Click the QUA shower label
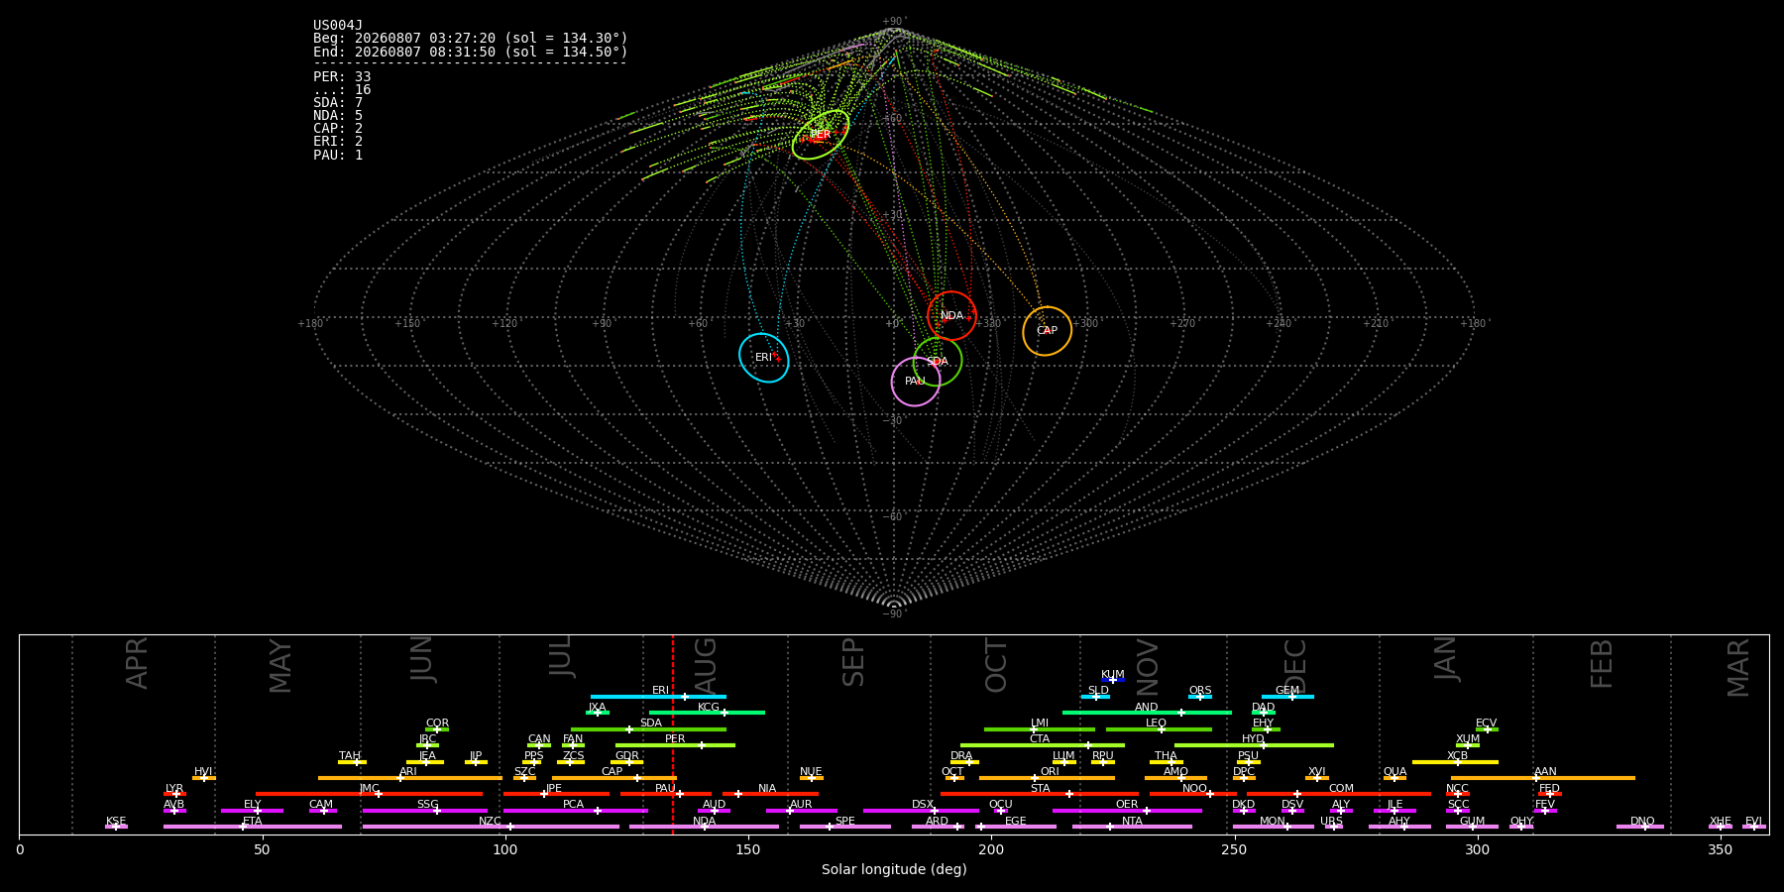This screenshot has width=1784, height=892. click(x=1394, y=772)
